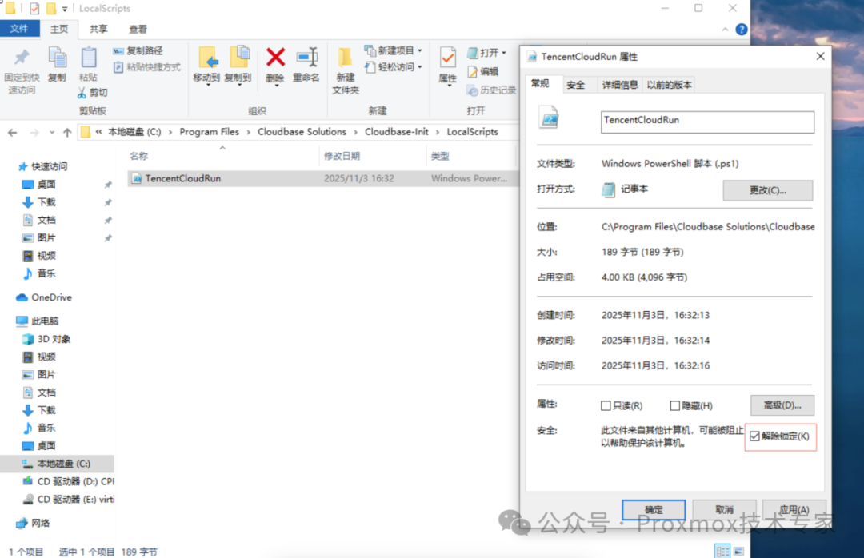Click the 剪切 (Cut) scissors icon
The height and width of the screenshot is (558, 864).
coord(80,91)
